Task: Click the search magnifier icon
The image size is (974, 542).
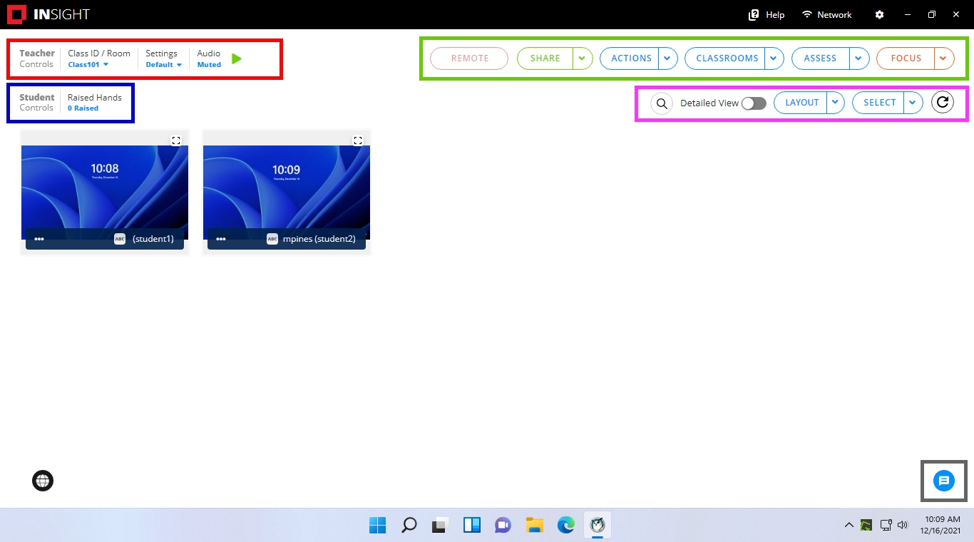Action: (x=662, y=103)
